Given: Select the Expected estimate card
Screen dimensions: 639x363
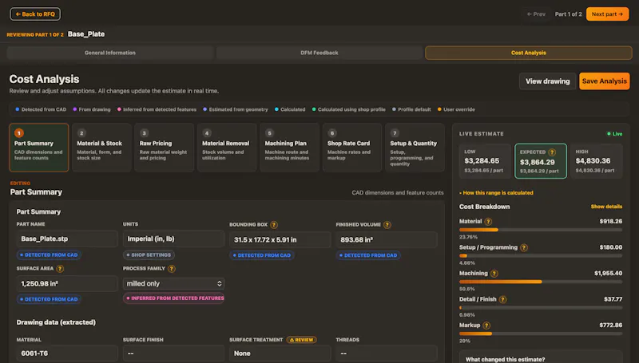Looking at the screenshot, I should pyautogui.click(x=541, y=161).
